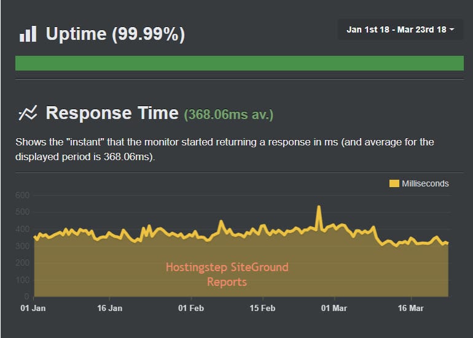
Task: Click the line graph icon beside Response Time
Action: (28, 113)
